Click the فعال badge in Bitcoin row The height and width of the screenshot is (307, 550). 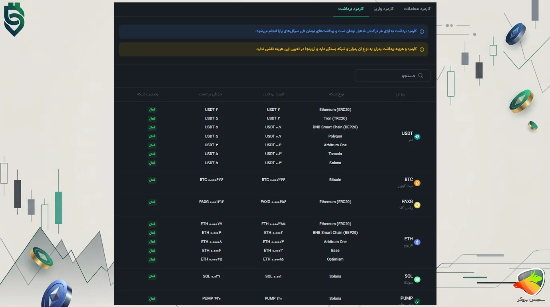click(152, 180)
